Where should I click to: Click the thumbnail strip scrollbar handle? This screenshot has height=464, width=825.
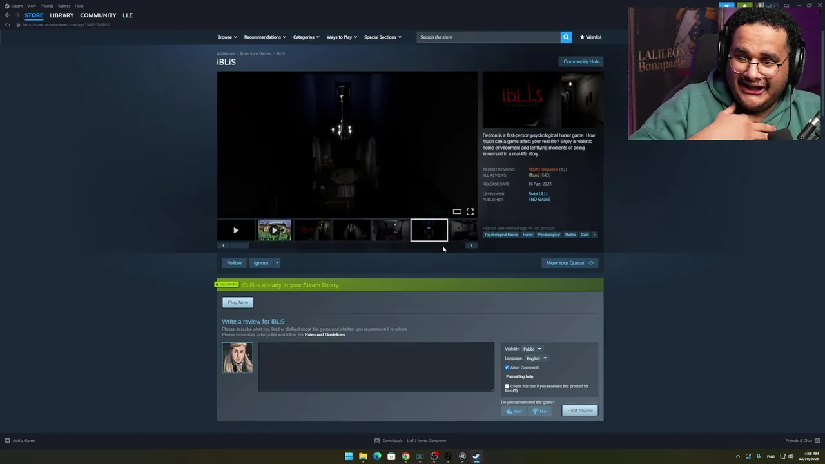click(x=239, y=246)
